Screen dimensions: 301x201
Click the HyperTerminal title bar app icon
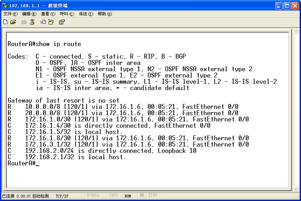click(5, 6)
